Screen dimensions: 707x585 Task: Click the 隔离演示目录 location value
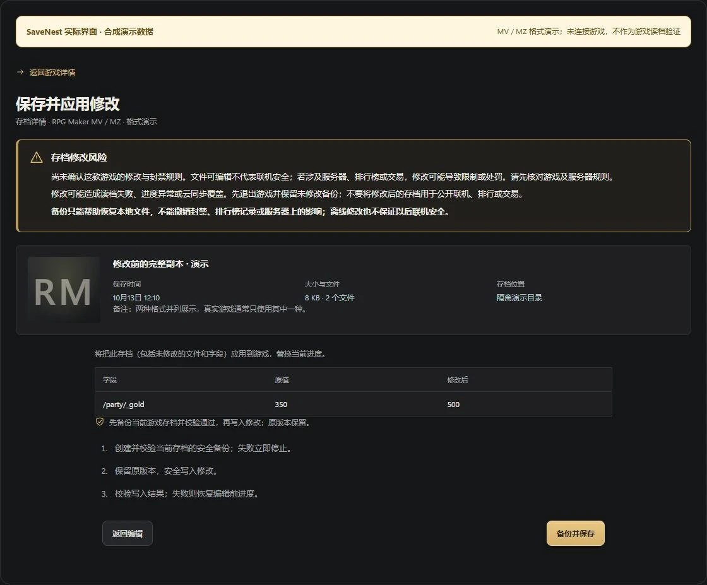pyautogui.click(x=520, y=297)
